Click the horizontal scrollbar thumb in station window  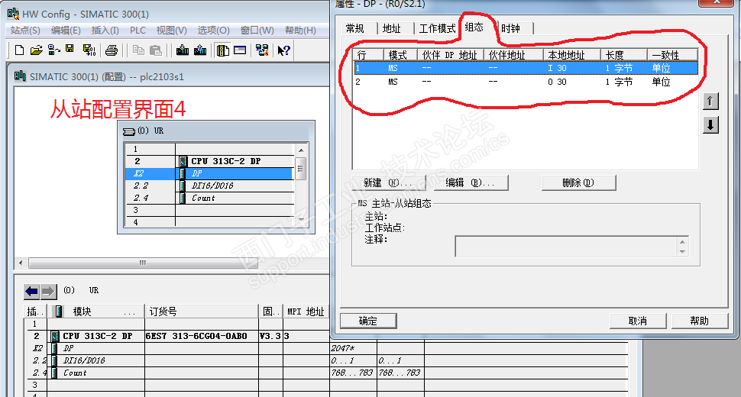pos(143,263)
